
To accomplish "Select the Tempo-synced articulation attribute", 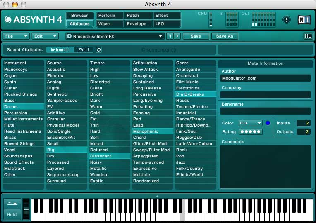I will point(153,162).
